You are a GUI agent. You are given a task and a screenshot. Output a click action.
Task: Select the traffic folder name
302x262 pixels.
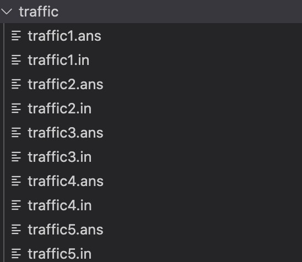pos(39,12)
